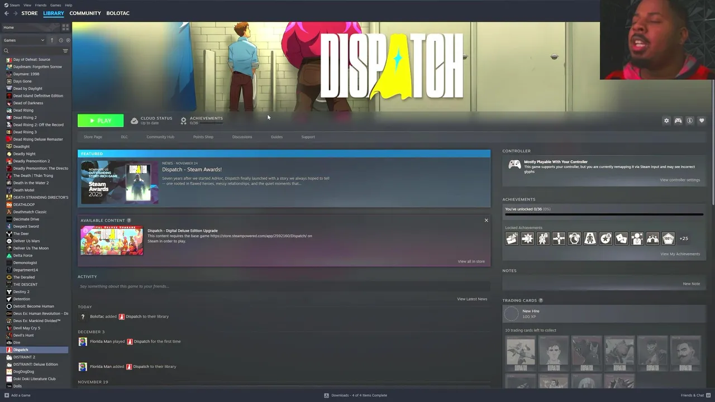Toggle sort by recent activity clock
715x402 pixels.
(x=61, y=40)
